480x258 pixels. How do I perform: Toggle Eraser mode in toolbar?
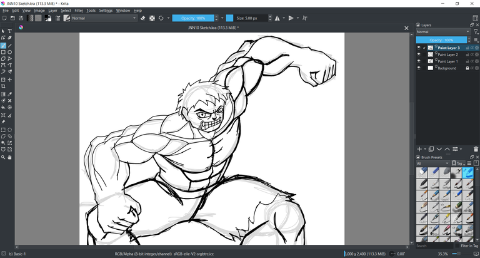click(x=143, y=18)
